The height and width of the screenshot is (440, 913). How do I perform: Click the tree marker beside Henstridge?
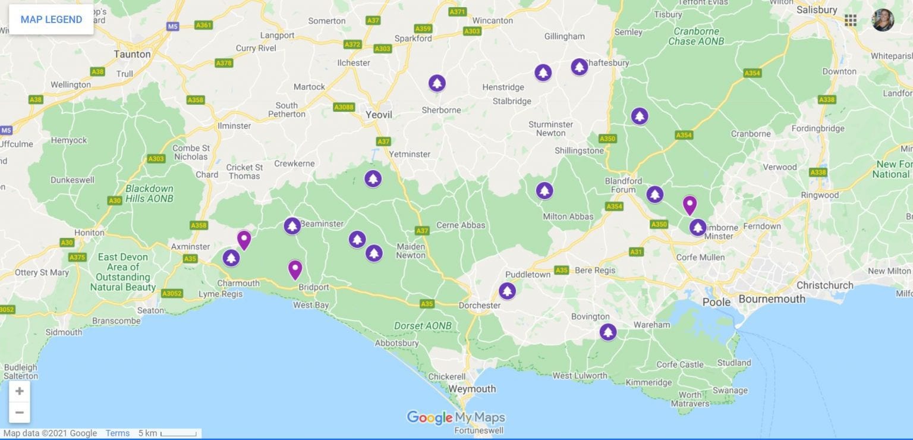pyautogui.click(x=543, y=73)
